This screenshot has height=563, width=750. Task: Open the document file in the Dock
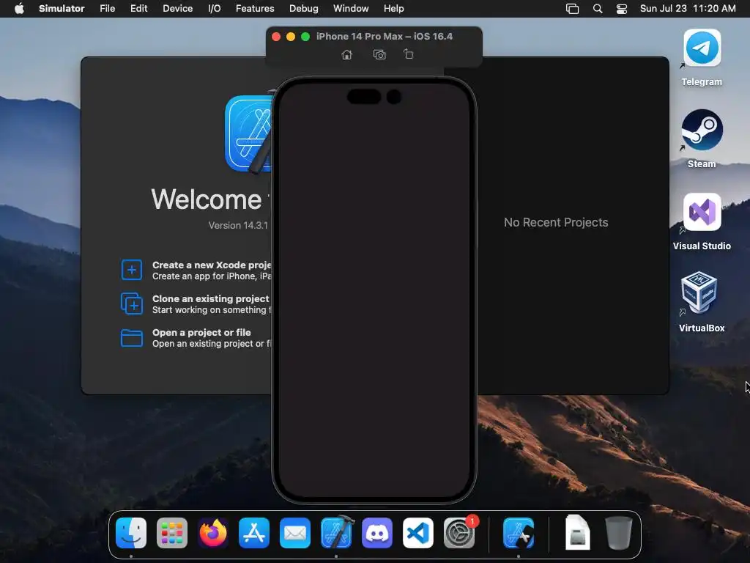pos(577,533)
